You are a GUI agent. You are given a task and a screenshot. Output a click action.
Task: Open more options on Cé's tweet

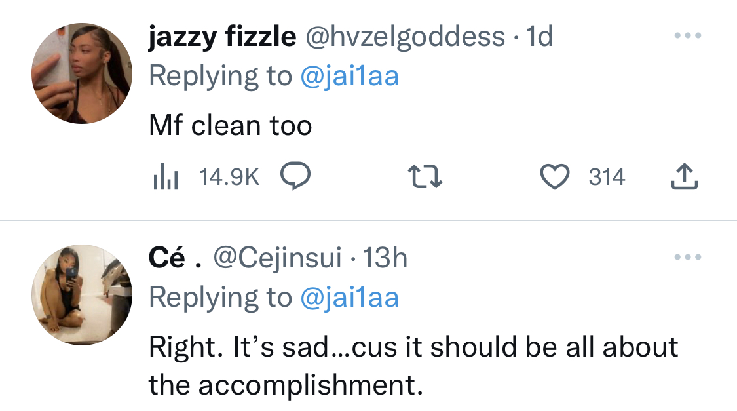point(688,257)
